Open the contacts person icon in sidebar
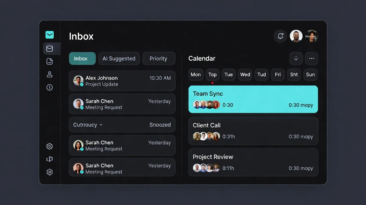Image resolution: width=366 pixels, height=205 pixels. [x=49, y=74]
